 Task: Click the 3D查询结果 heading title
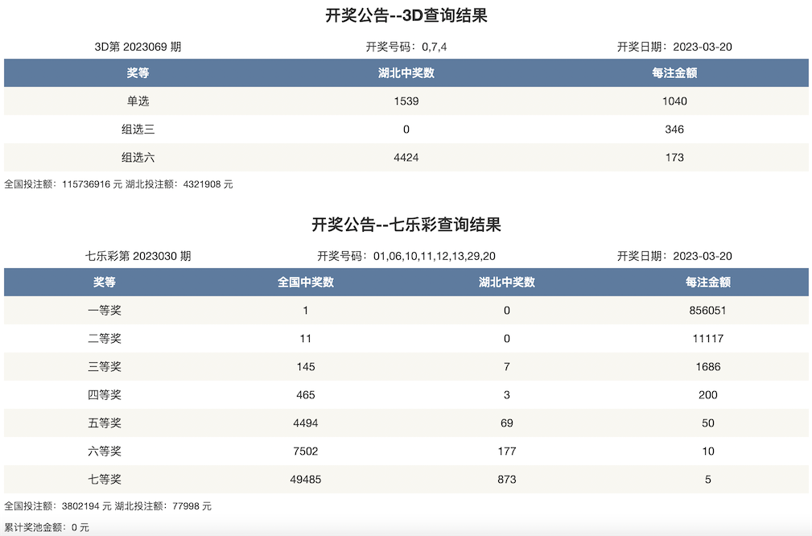[x=406, y=15]
